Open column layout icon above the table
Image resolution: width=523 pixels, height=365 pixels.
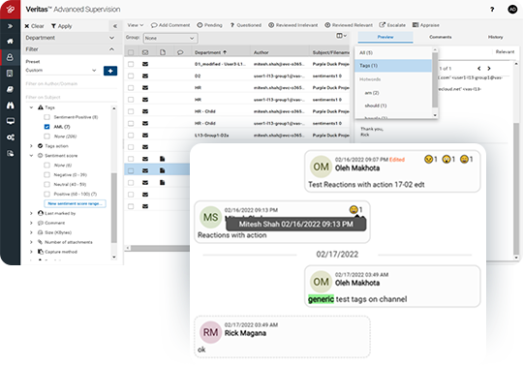pos(341,36)
